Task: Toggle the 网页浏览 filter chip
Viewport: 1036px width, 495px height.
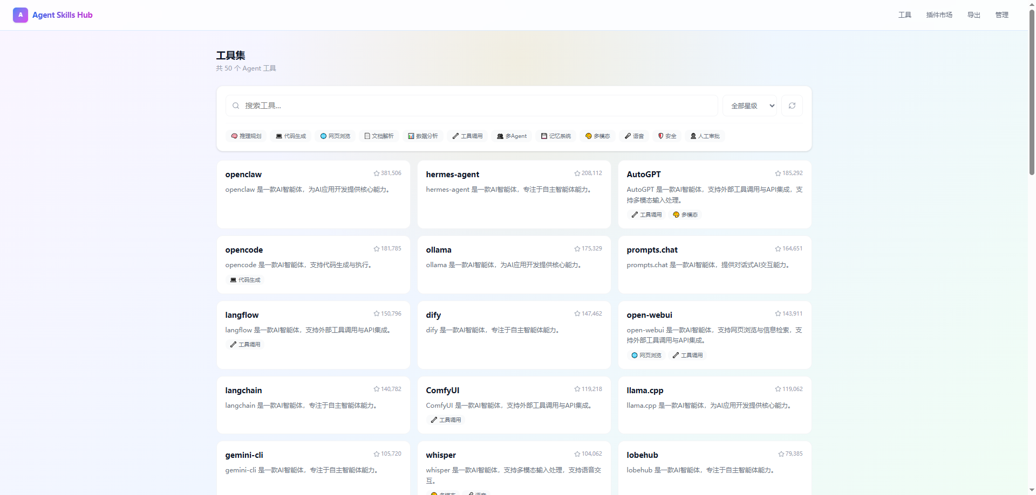Action: tap(335, 136)
